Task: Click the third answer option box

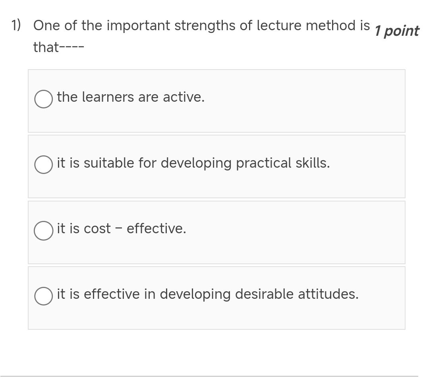Action: pos(216,232)
